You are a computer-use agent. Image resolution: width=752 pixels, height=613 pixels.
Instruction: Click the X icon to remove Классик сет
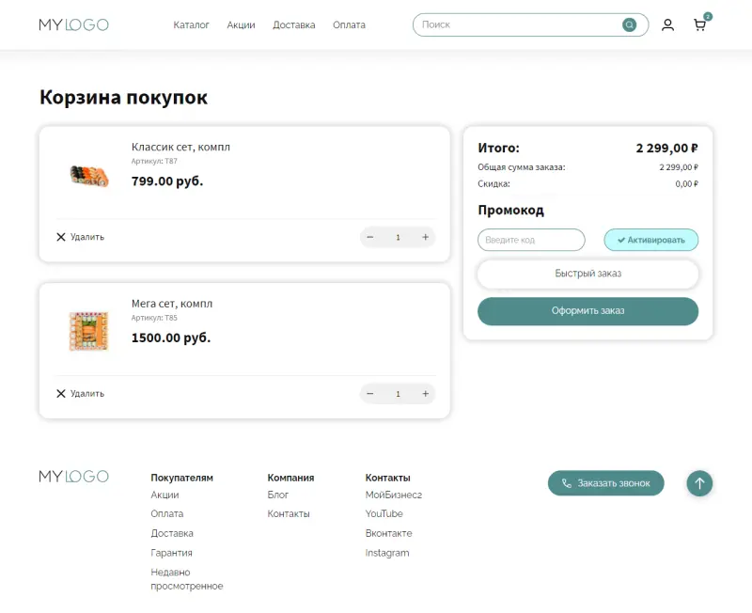pos(61,236)
